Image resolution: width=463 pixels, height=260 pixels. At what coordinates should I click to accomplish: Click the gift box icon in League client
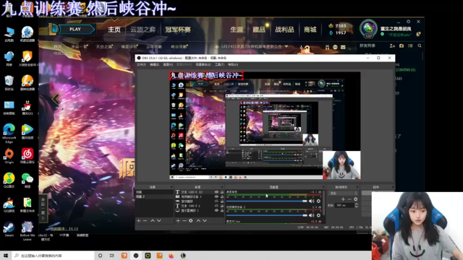coord(327,47)
